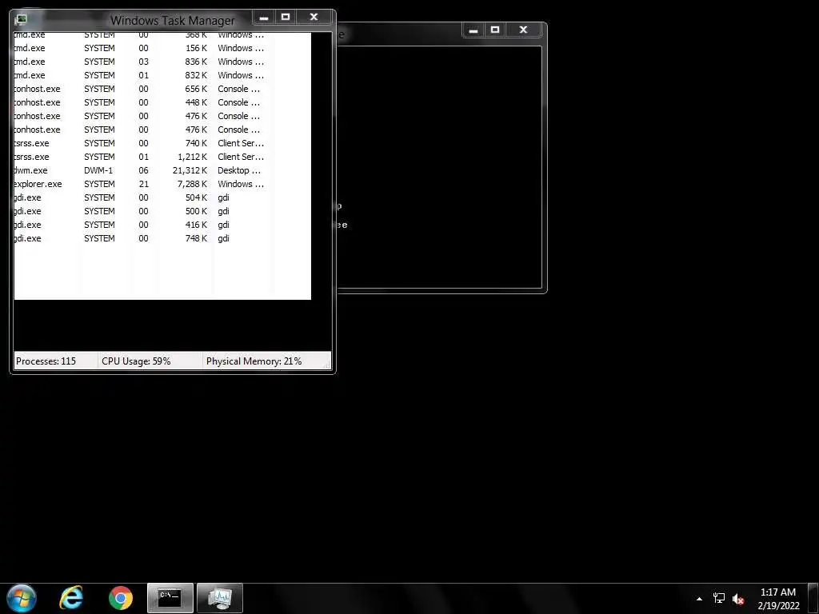
Task: Select the gdi.exe row using 500 K
Action: click(162, 211)
